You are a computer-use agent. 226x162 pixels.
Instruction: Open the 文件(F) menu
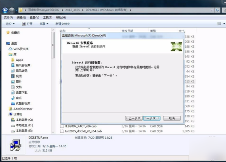[8, 18]
